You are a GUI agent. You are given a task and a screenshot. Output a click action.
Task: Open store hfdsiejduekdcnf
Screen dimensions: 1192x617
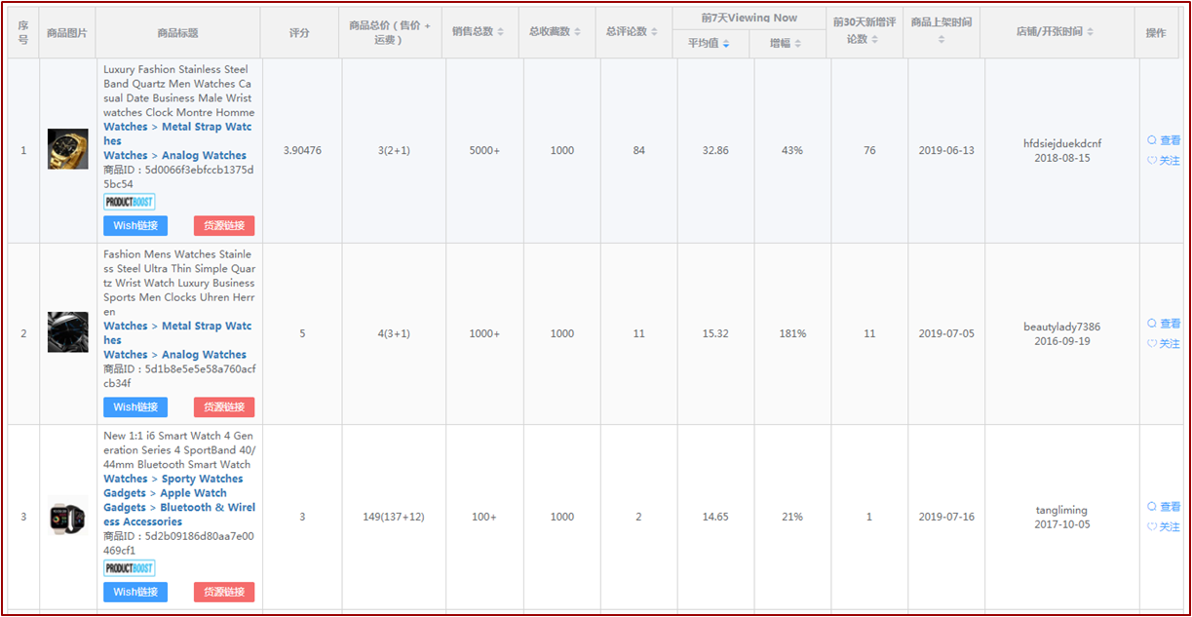(1061, 143)
